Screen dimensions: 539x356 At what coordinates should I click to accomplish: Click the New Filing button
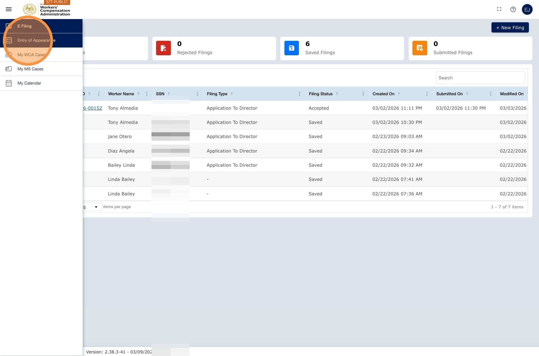510,27
